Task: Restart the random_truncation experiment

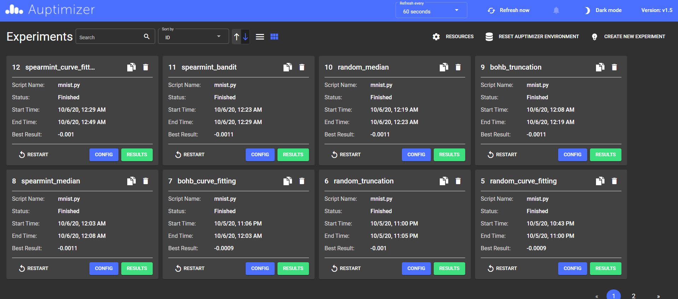Action: click(346, 268)
